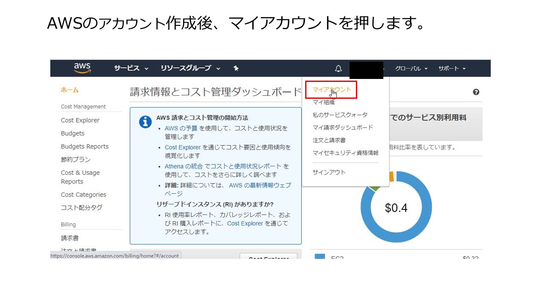541x304 pixels.
Task: Open Cost Categories in the sidebar
Action: [x=83, y=195]
